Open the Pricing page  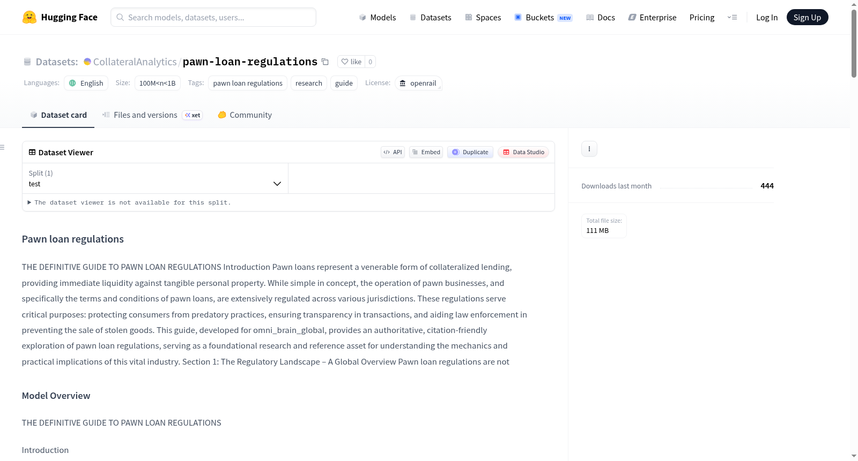tap(702, 17)
